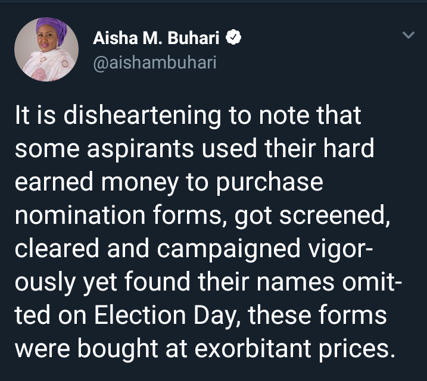Click the word "prices." ending the tweet

point(357,349)
